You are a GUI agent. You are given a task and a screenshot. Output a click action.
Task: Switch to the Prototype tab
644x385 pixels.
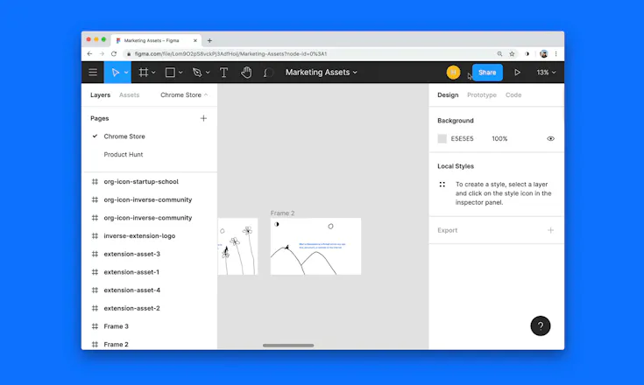pos(482,94)
